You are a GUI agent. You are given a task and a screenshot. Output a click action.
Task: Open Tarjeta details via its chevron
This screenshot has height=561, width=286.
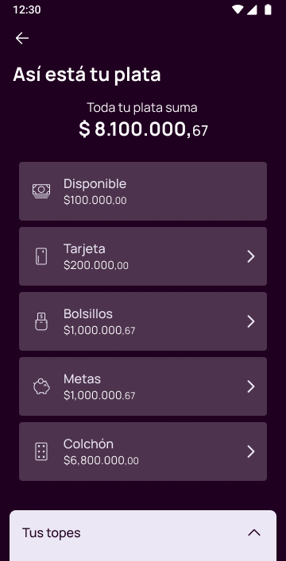pos(251,256)
